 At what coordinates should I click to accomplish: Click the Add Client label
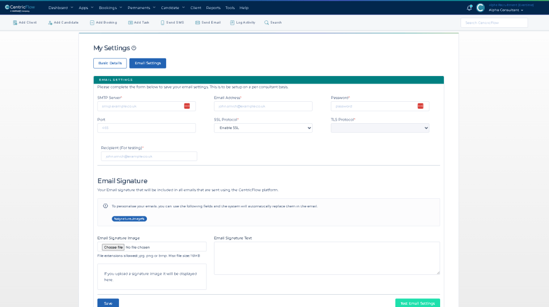coord(28,23)
